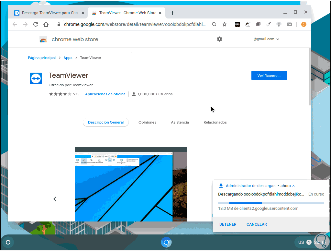Viewport: 331px width, 251px height.
Task: Open Chrome Web Store settings gear
Action: click(x=219, y=39)
